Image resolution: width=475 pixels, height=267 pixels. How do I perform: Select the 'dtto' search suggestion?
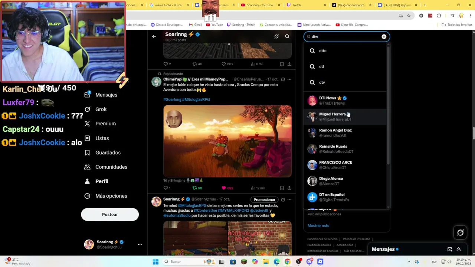pos(345,51)
